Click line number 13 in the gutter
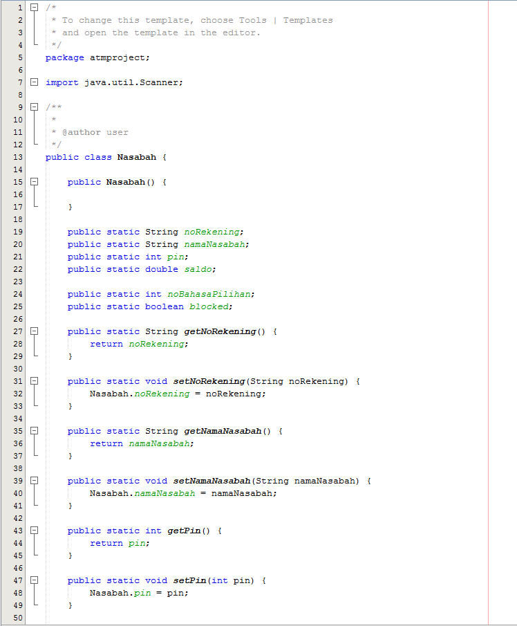 (x=18, y=157)
